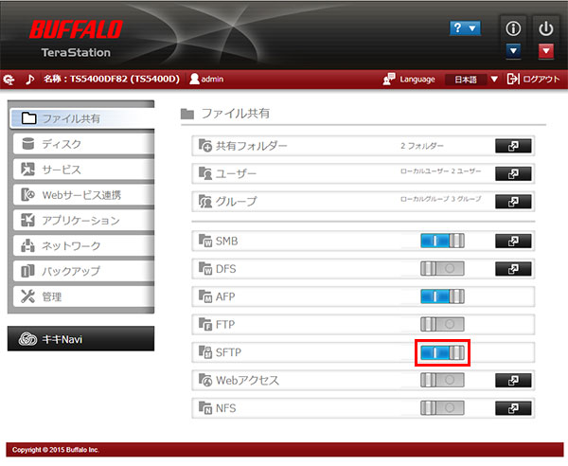Viewport: 568px width, 466px height.
Task: Select バックアップ in the sidebar
Action: point(83,271)
